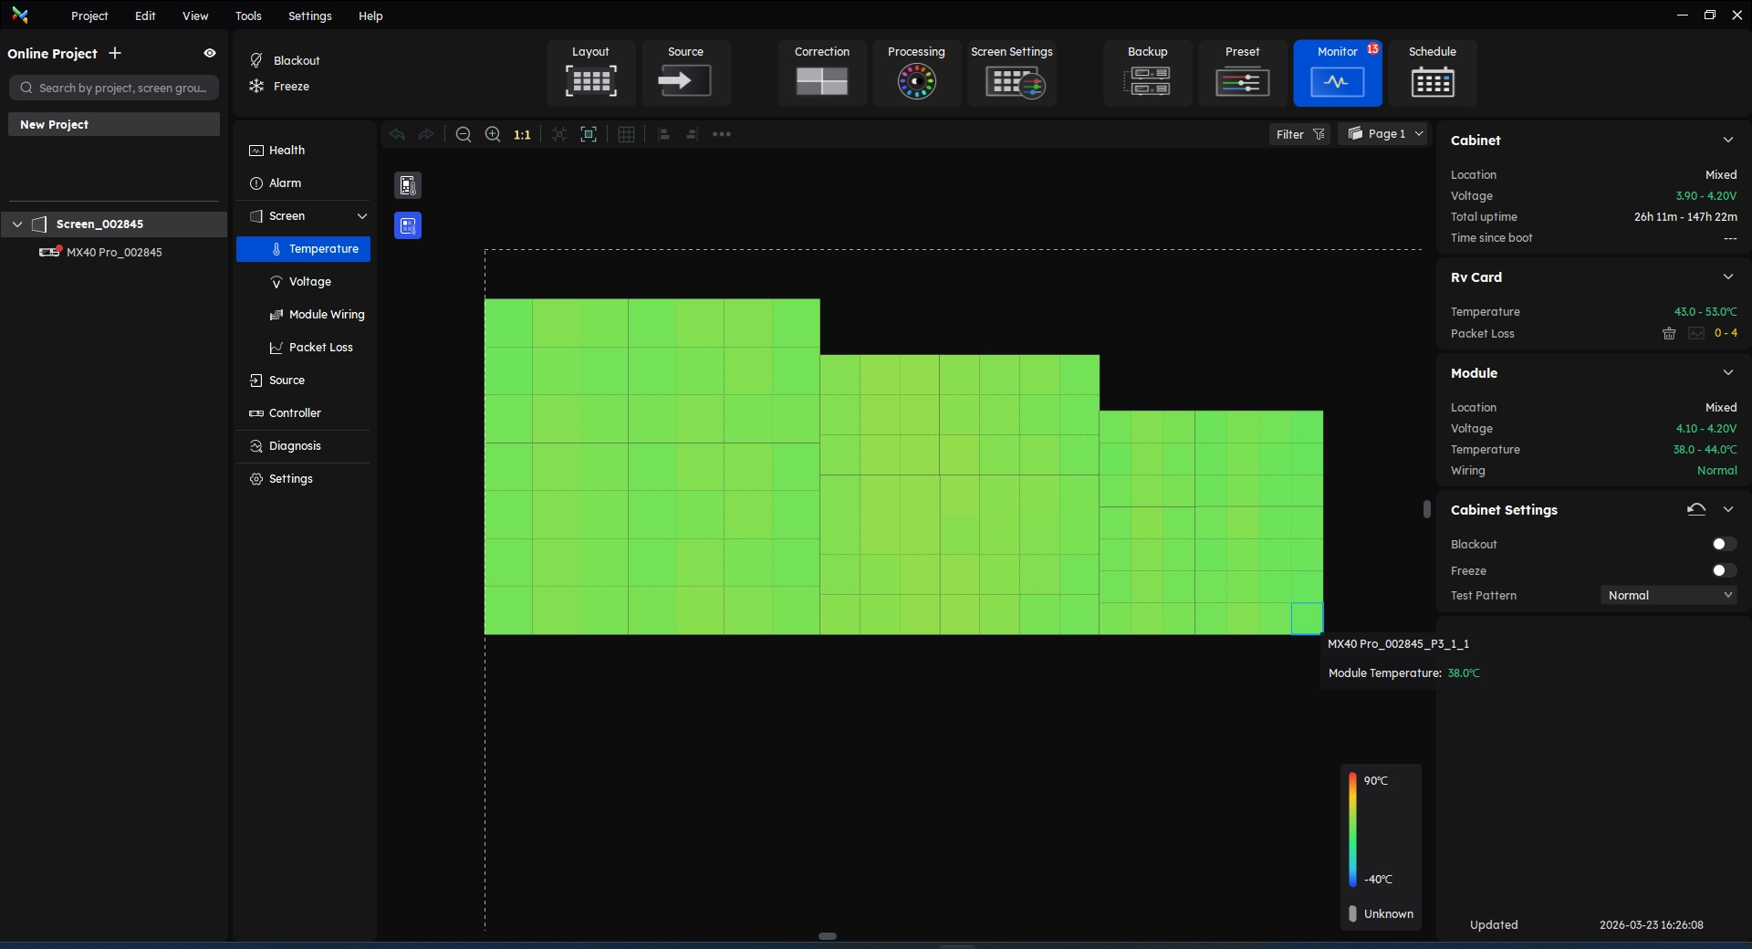Collapse the Rv Card section

(x=1727, y=277)
